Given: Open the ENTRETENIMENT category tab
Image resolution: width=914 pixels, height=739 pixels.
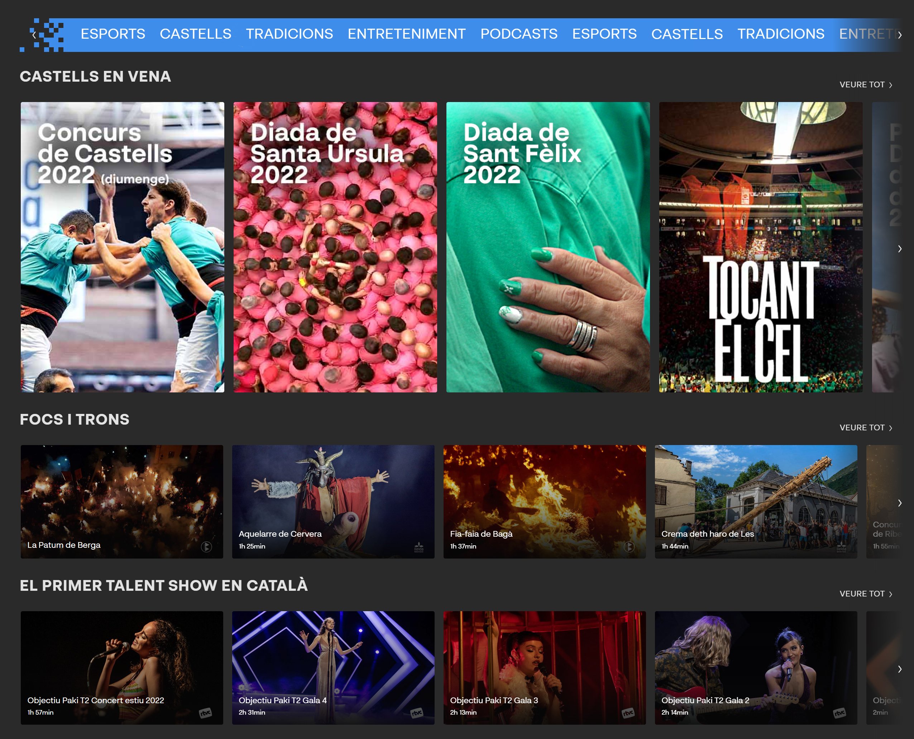Looking at the screenshot, I should point(406,34).
